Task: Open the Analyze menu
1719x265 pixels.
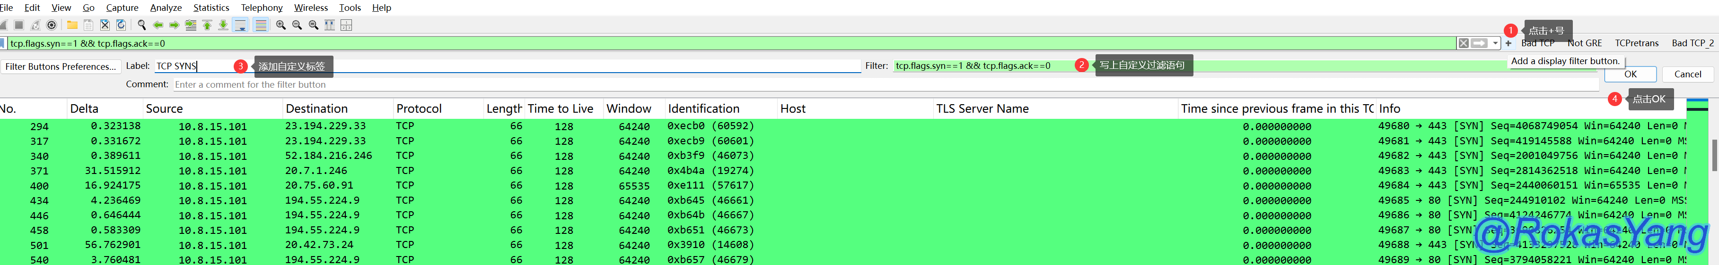Action: pos(166,8)
